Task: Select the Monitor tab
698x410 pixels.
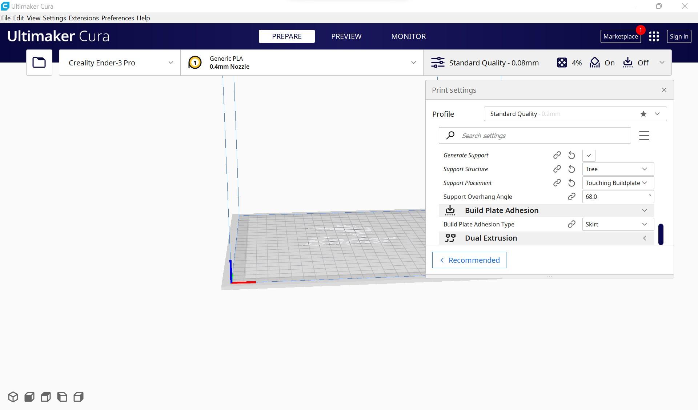Action: [409, 36]
